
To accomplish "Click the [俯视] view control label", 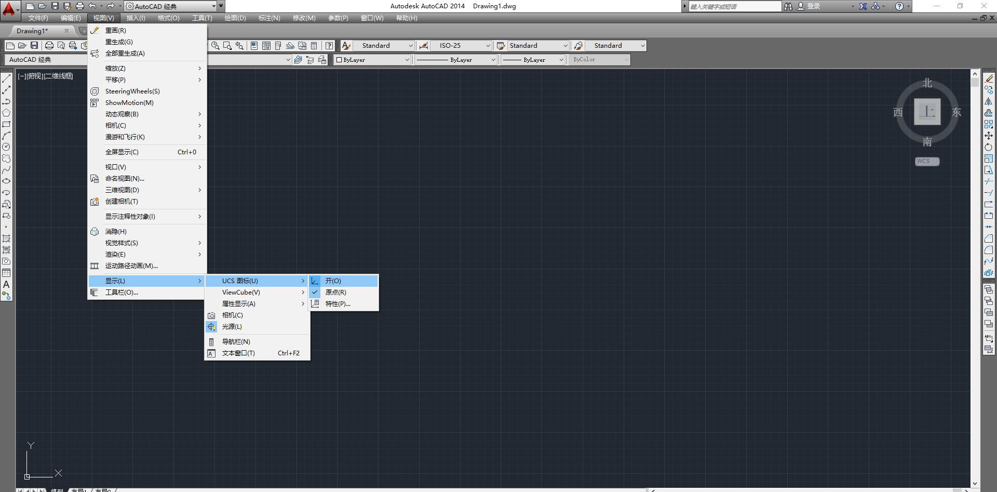I will pyautogui.click(x=34, y=76).
